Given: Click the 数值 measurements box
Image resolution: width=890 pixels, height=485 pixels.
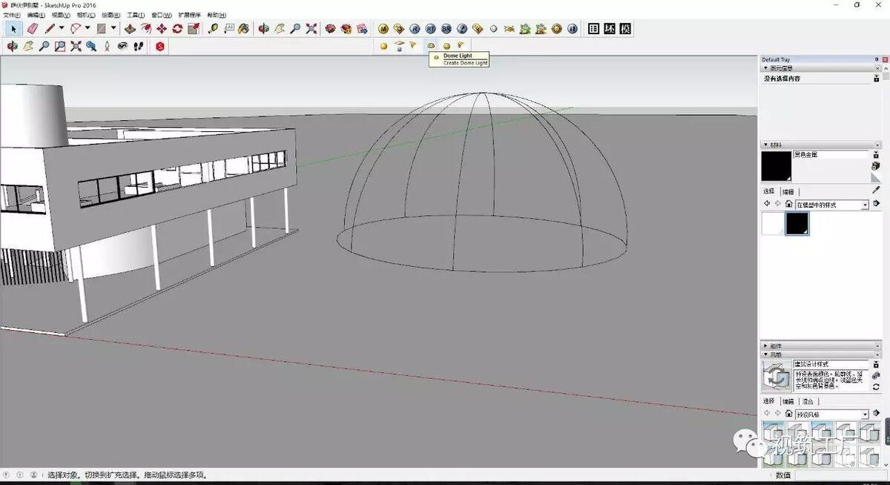Looking at the screenshot, I should point(841,475).
